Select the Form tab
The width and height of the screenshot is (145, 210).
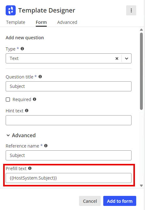tap(41, 22)
